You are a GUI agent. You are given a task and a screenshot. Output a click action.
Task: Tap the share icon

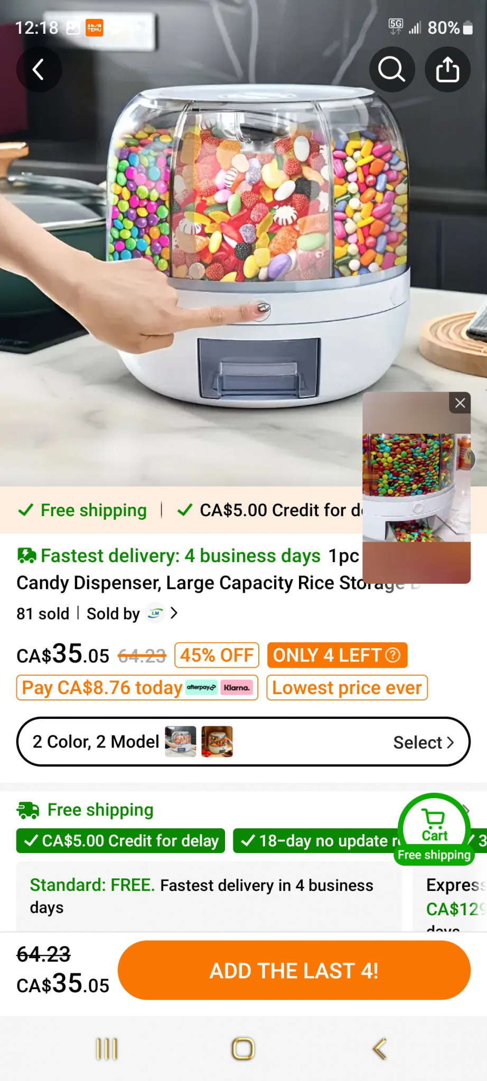tap(447, 70)
